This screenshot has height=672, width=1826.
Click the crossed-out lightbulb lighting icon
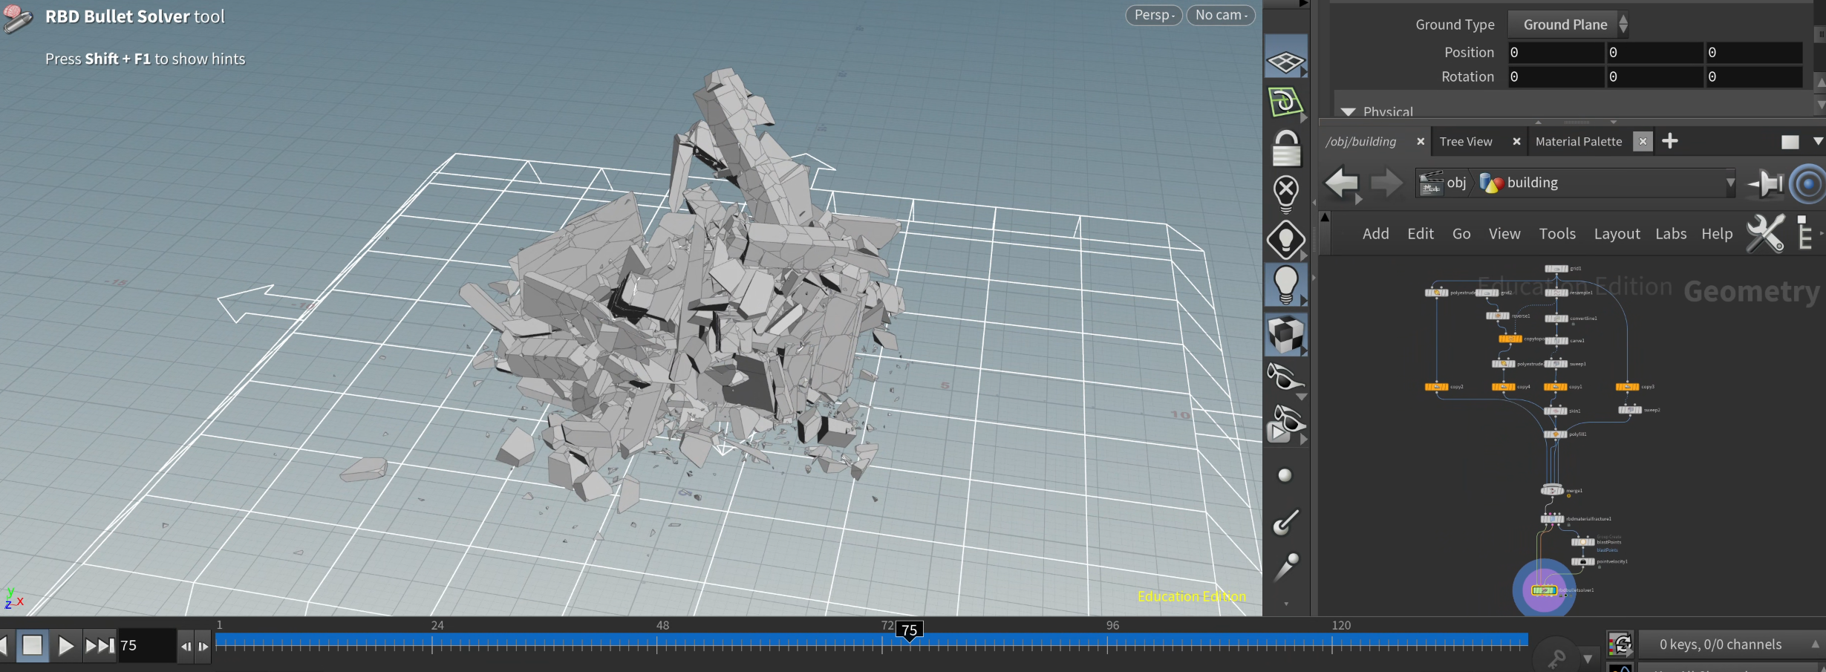(1285, 192)
